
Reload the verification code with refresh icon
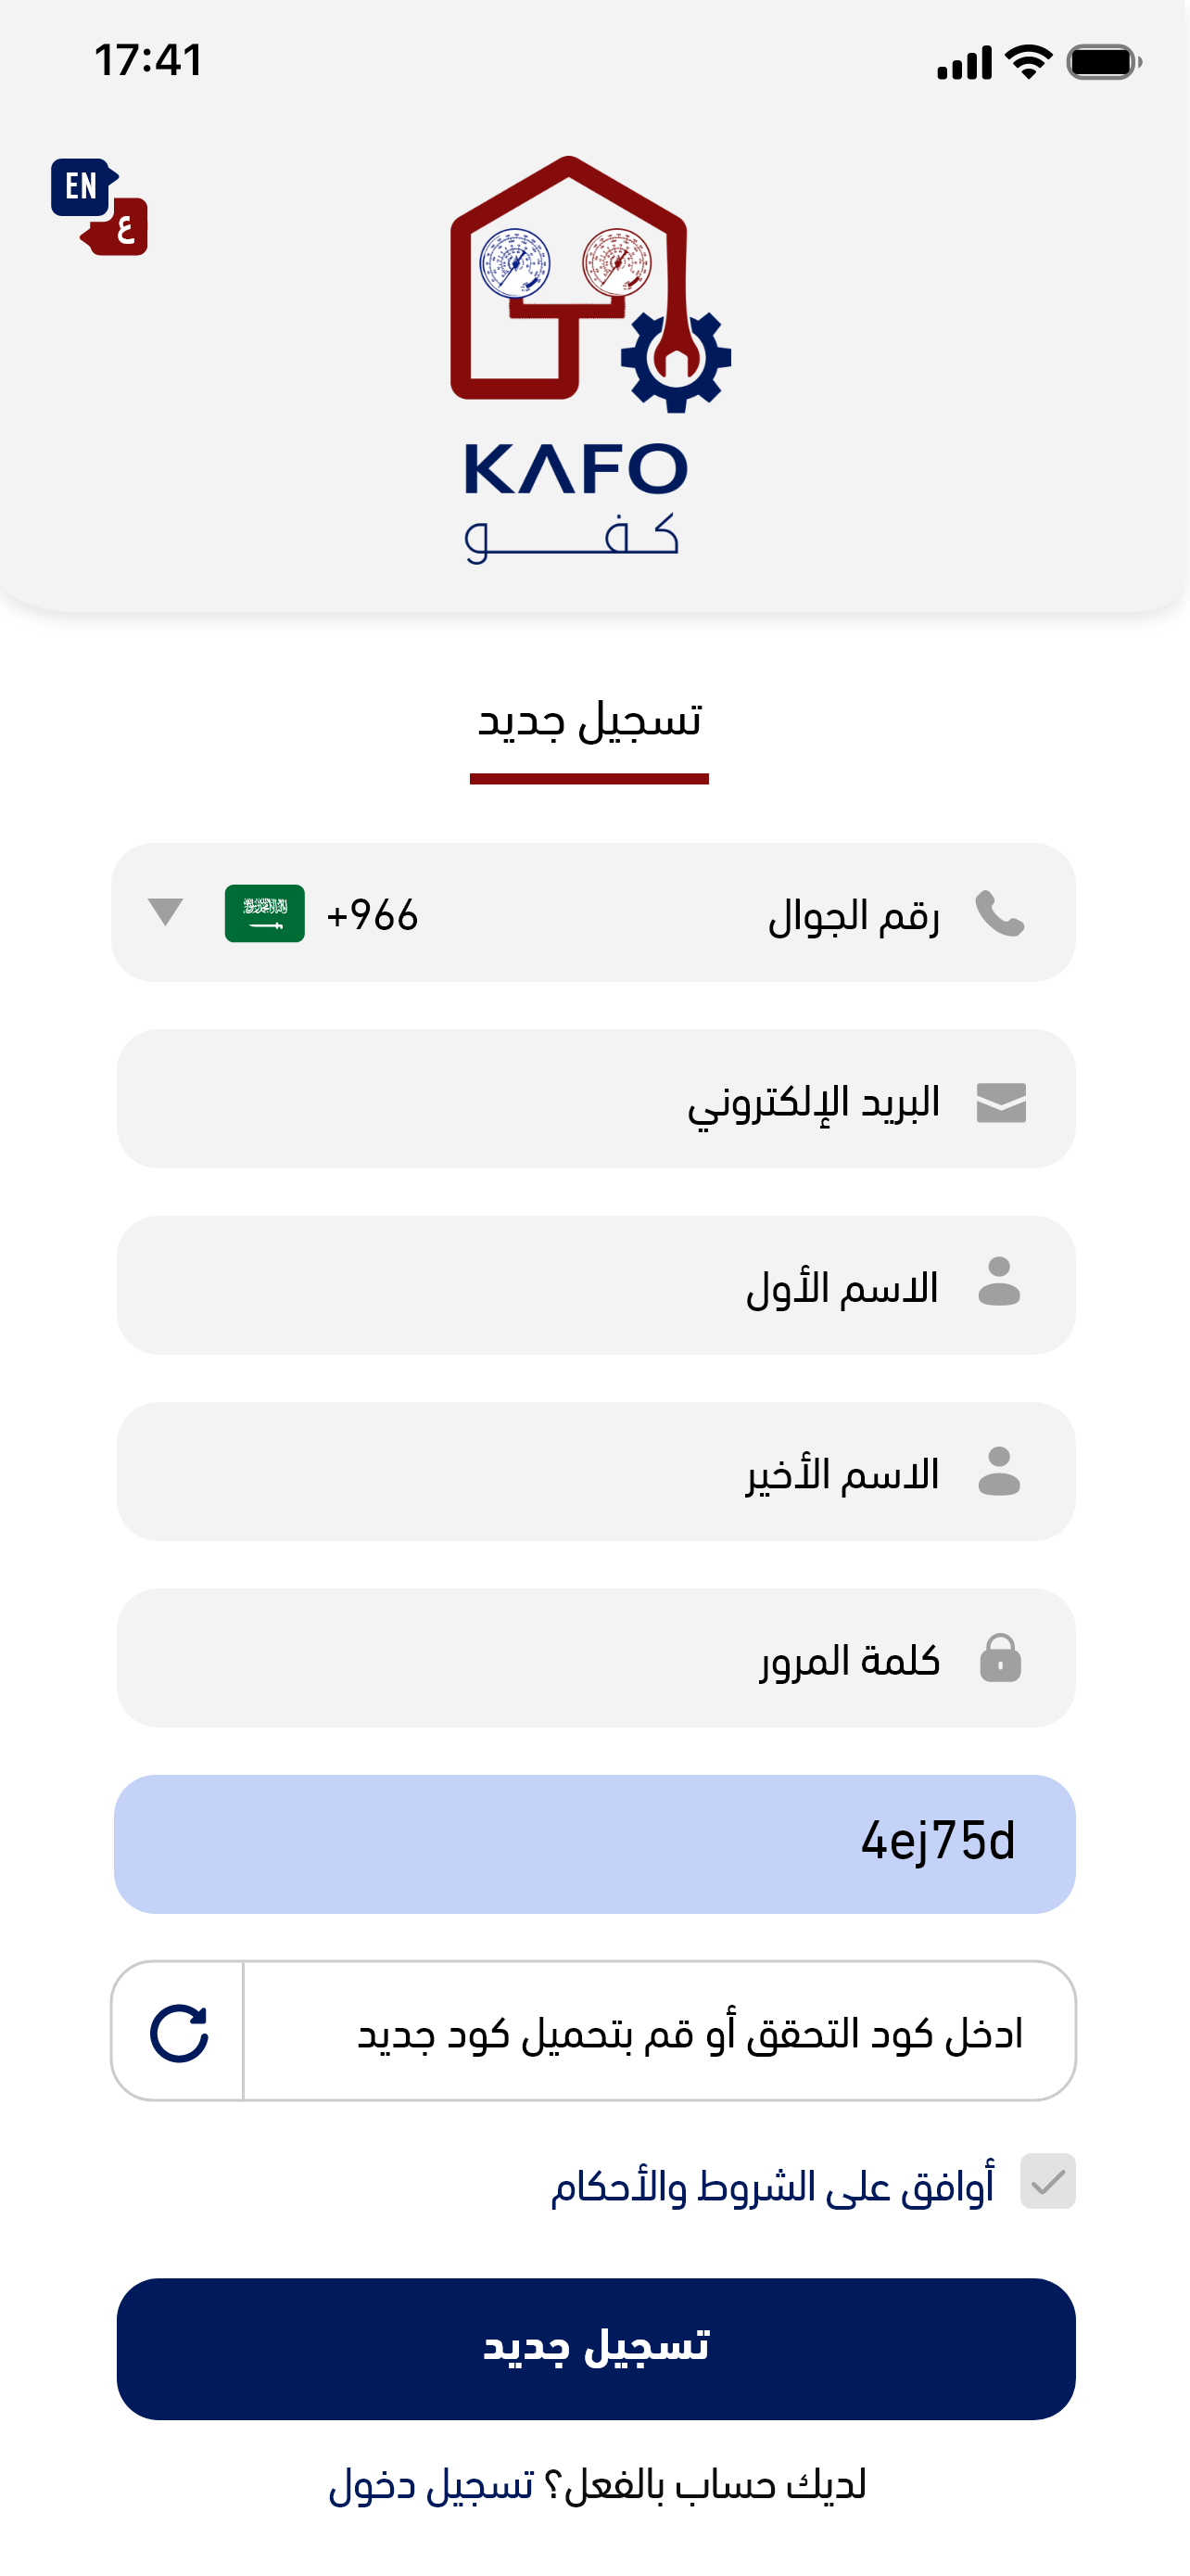pos(179,2033)
